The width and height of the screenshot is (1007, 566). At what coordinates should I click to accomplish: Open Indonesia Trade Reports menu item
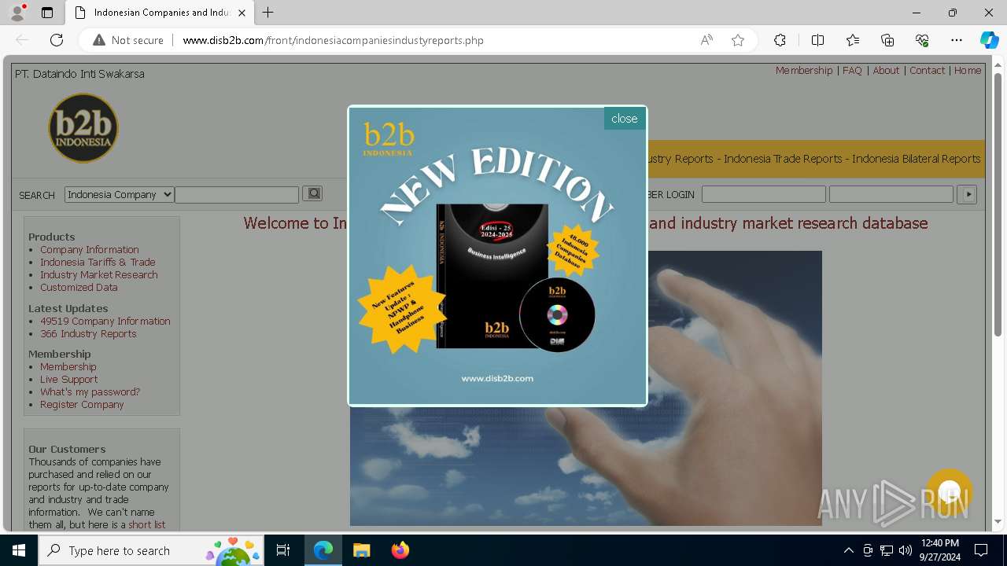[783, 159]
